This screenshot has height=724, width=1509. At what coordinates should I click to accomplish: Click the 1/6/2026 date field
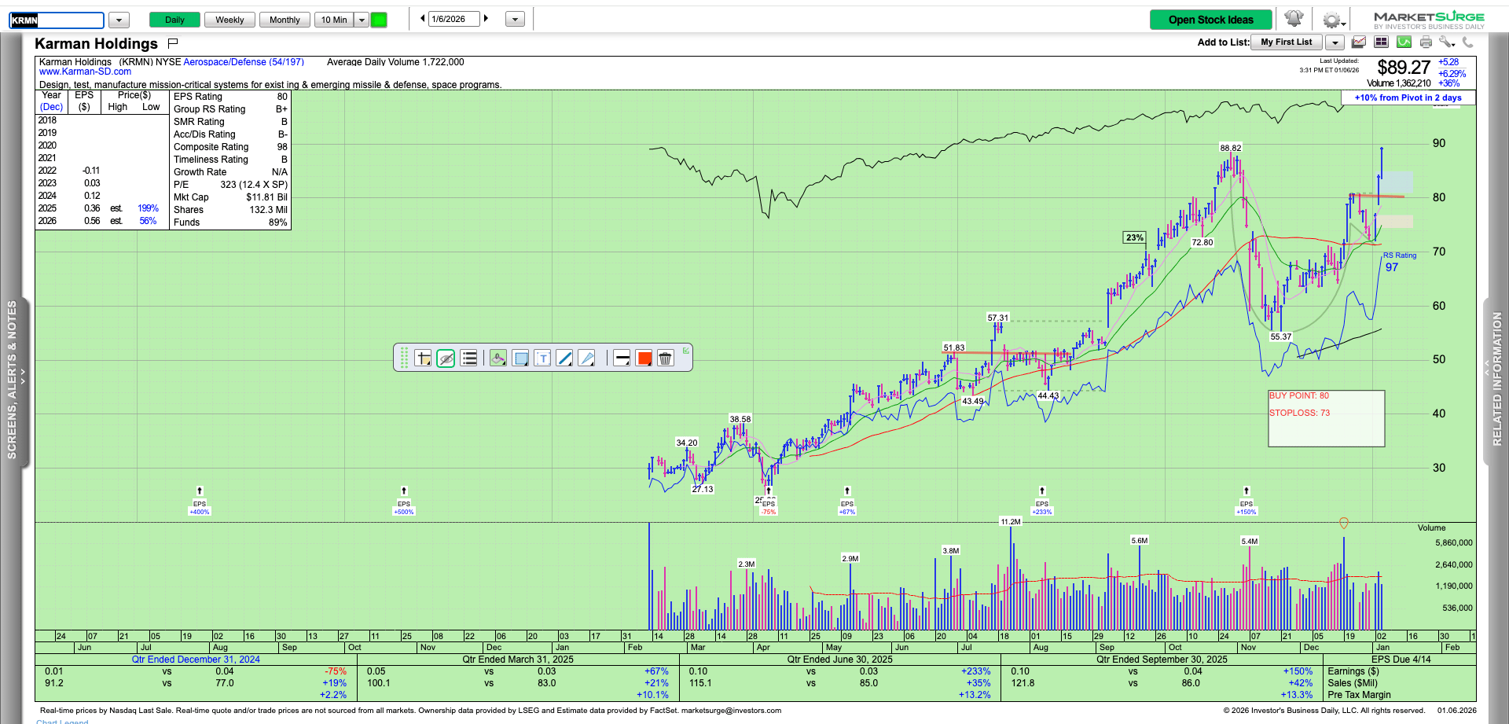pos(453,19)
